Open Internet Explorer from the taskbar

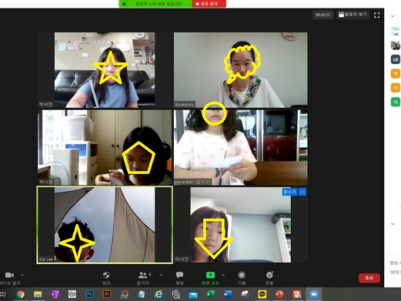158,294
